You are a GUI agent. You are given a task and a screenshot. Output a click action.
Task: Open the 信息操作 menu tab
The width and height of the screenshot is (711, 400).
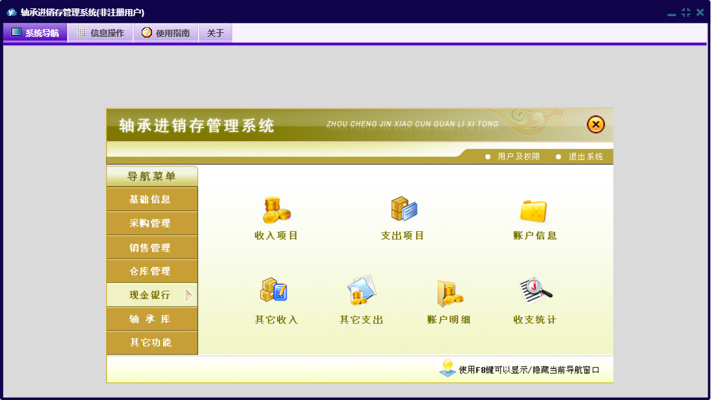pos(100,33)
